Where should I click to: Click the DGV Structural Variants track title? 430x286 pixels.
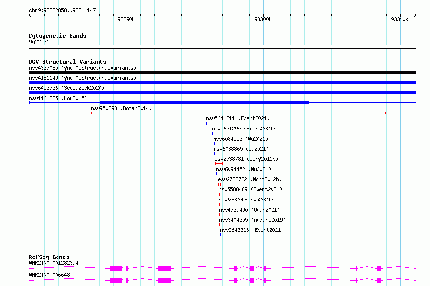(68, 62)
